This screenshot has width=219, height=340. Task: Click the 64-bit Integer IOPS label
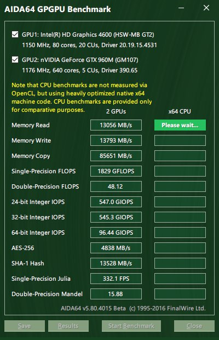click(38, 233)
